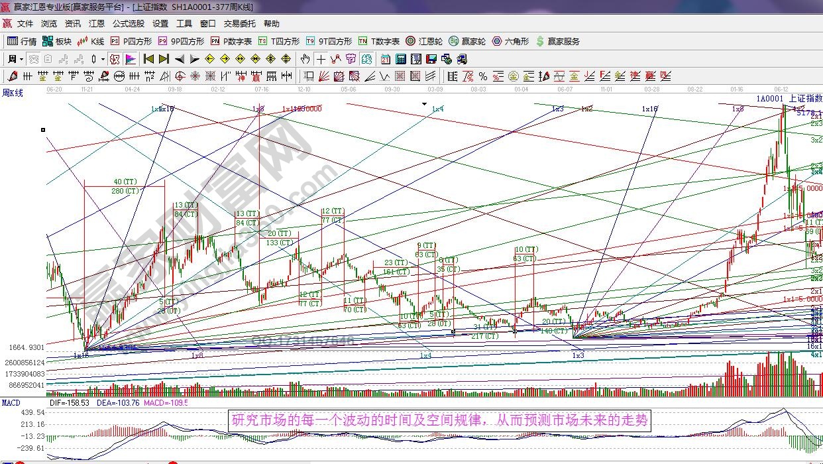Jump to first bar with skip-to-start arrow
This screenshot has height=464, width=823.
[149, 59]
